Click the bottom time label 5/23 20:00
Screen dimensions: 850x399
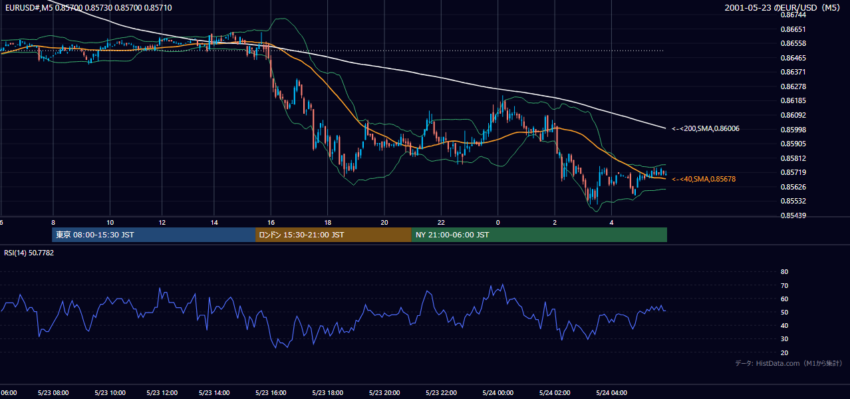pyautogui.click(x=384, y=392)
